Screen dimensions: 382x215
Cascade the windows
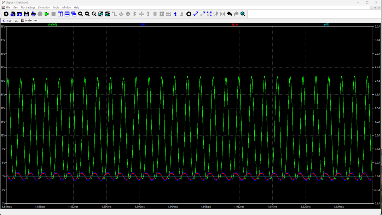coord(74,14)
